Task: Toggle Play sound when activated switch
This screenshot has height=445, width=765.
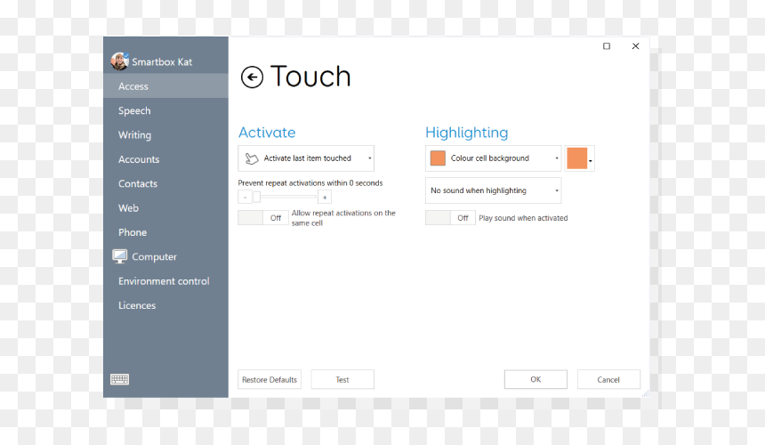Action: click(x=450, y=218)
